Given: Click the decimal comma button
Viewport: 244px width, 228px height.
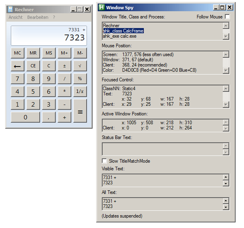Looking at the screenshot, I should pos(49,117).
